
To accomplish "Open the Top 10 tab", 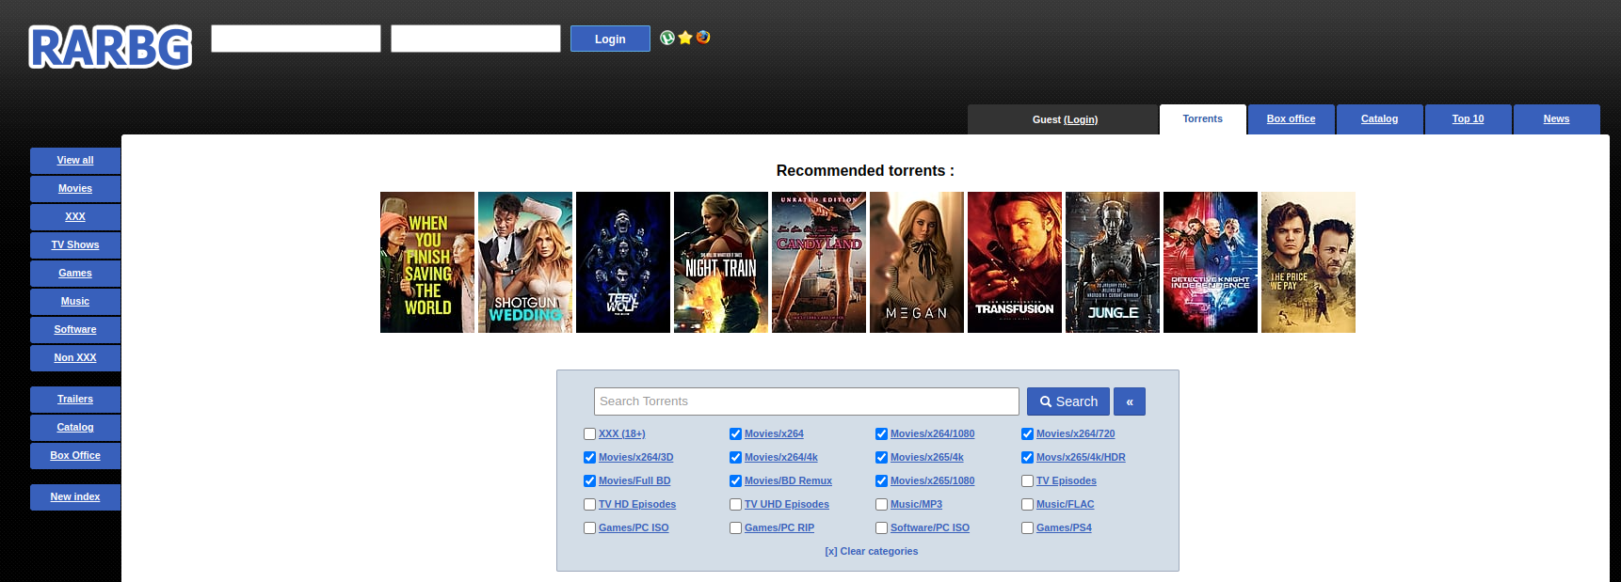I will 1469,119.
